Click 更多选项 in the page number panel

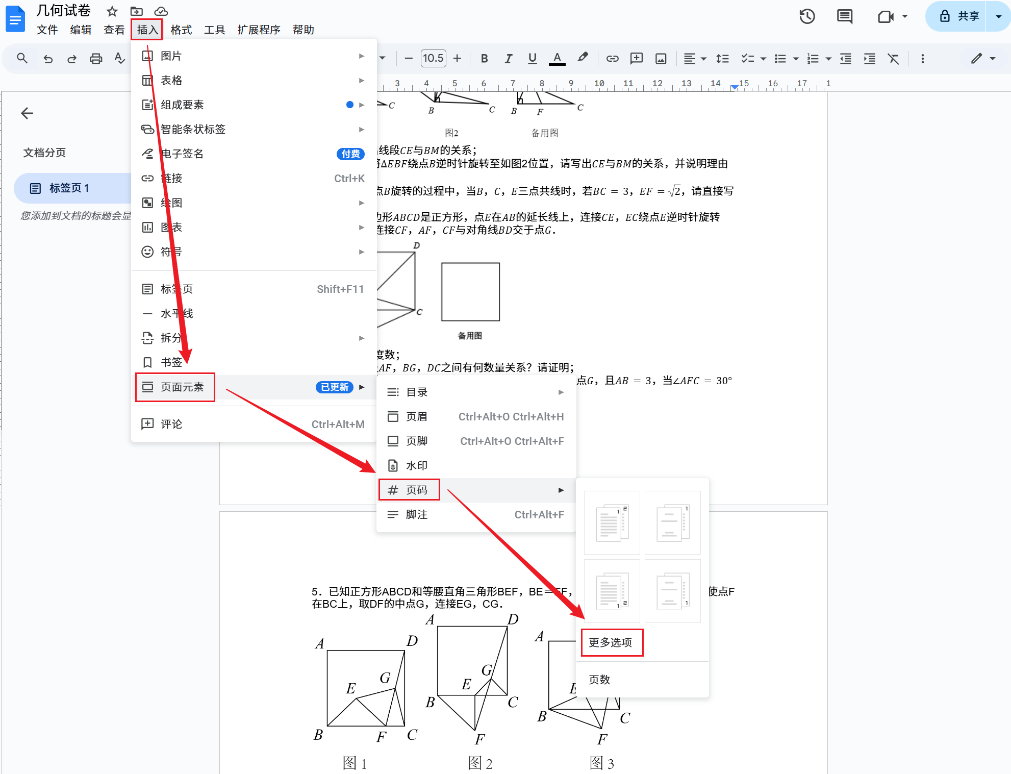(x=612, y=643)
